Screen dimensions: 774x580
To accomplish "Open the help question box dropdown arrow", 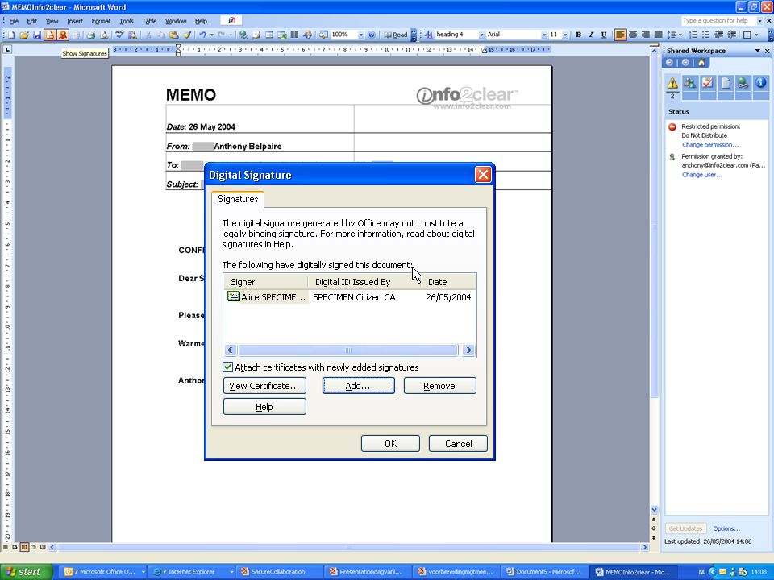I will (x=759, y=21).
